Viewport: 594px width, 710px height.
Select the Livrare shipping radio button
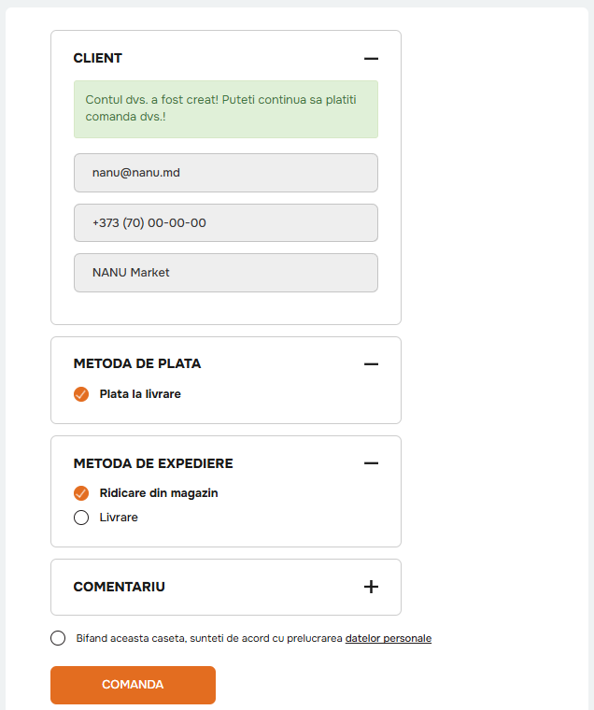click(x=81, y=518)
